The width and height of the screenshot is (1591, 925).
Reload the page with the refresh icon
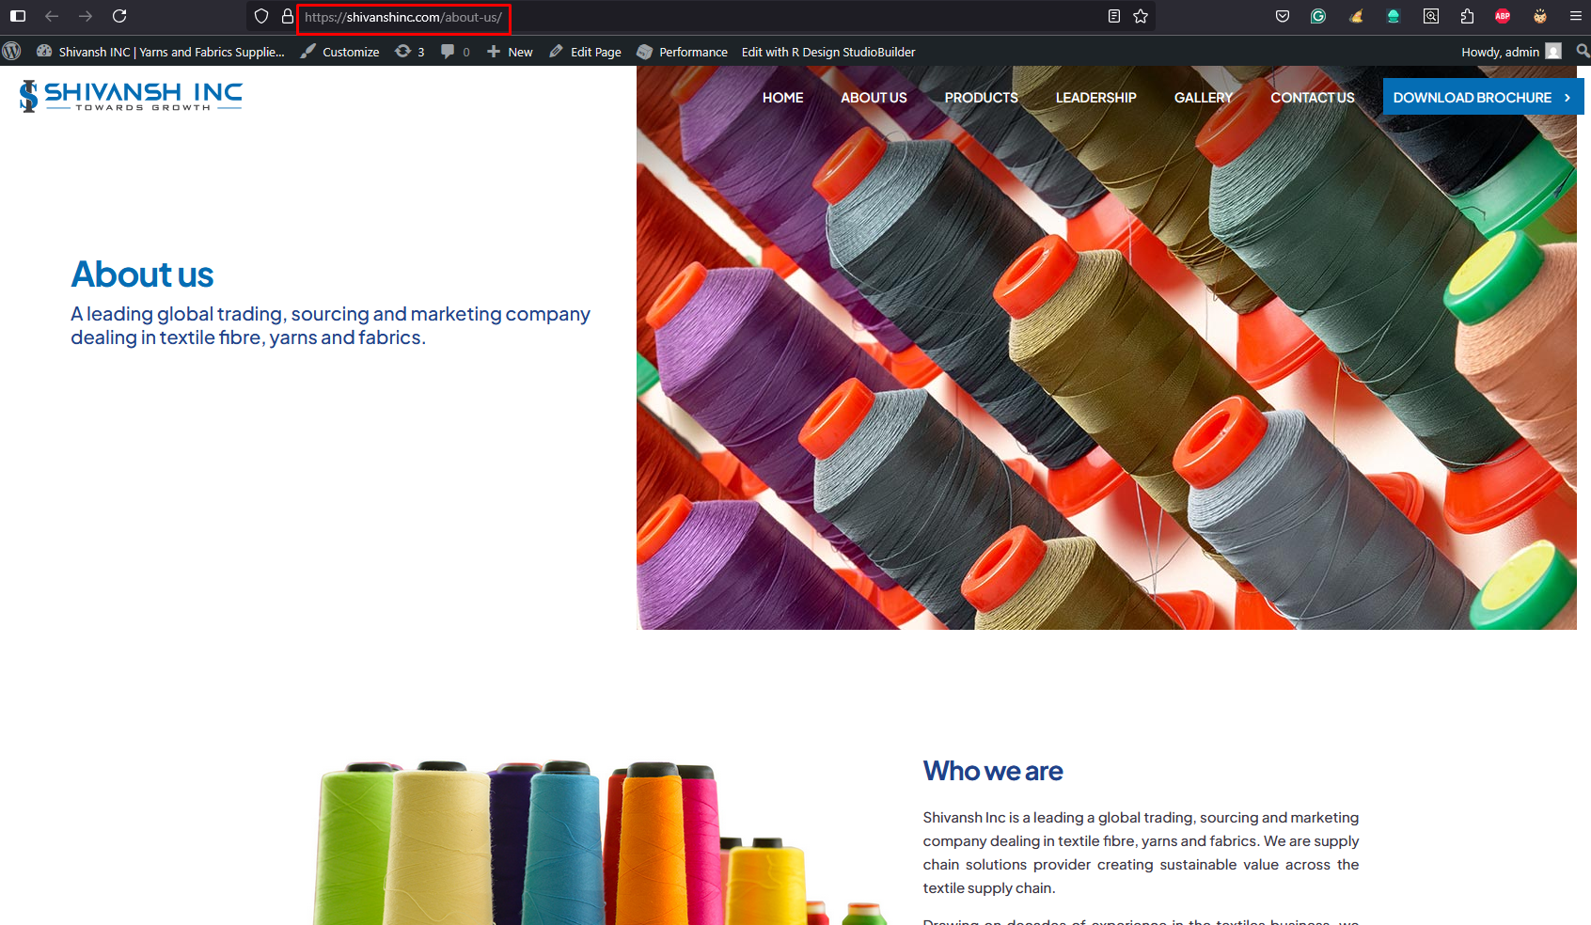tap(119, 16)
